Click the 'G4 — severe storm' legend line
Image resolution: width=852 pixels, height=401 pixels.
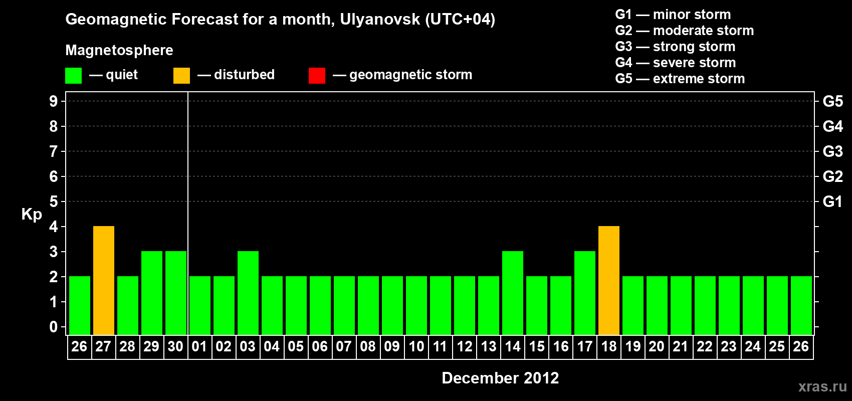coord(676,63)
